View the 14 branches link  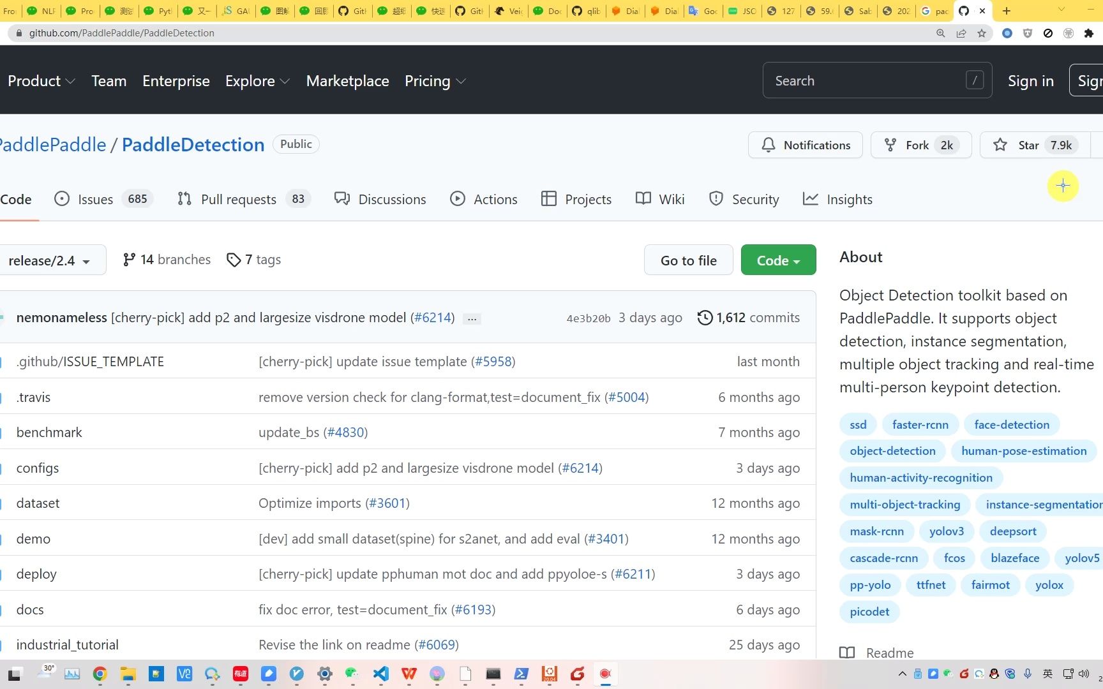pyautogui.click(x=167, y=260)
